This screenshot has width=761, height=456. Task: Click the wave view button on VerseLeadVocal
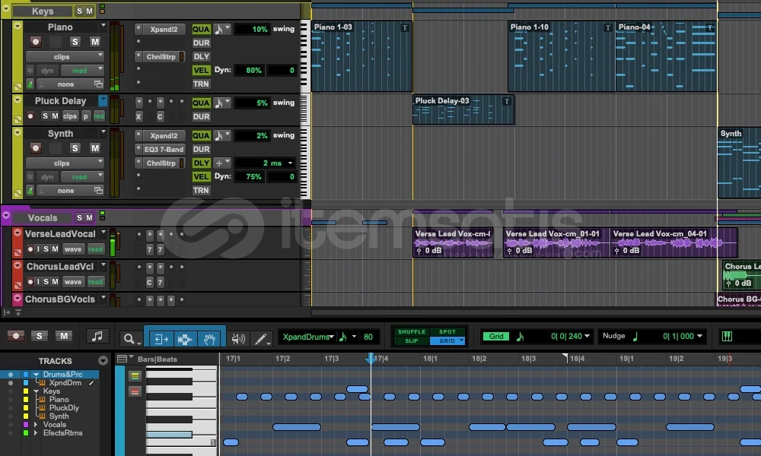point(73,249)
